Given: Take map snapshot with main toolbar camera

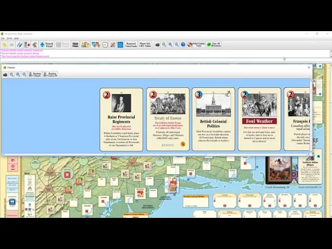Looking at the screenshot, I should (158, 44).
